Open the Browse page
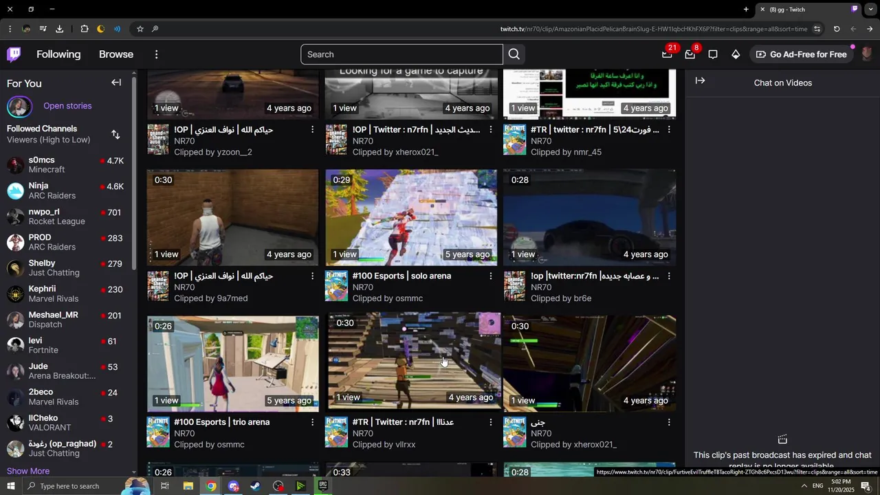The height and width of the screenshot is (495, 880). [116, 54]
